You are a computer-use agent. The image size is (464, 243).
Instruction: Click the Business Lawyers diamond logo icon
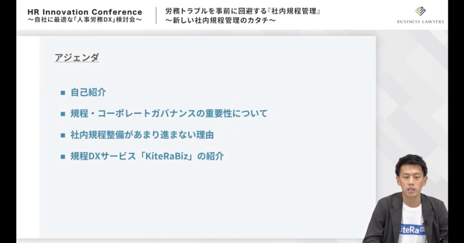pos(420,11)
